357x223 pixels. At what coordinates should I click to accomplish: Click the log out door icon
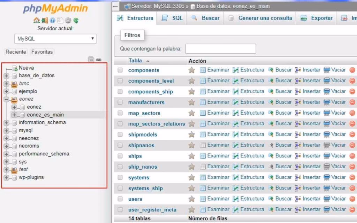tap(45, 21)
